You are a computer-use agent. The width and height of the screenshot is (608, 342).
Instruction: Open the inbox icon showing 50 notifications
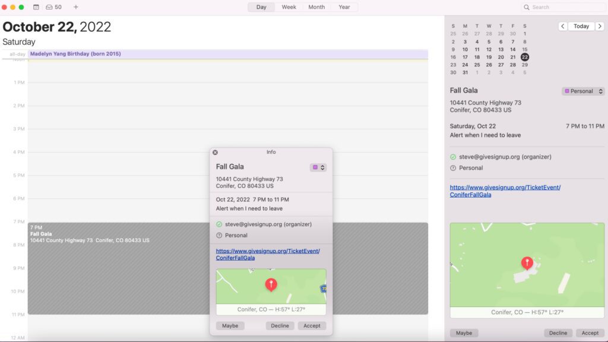coord(53,7)
